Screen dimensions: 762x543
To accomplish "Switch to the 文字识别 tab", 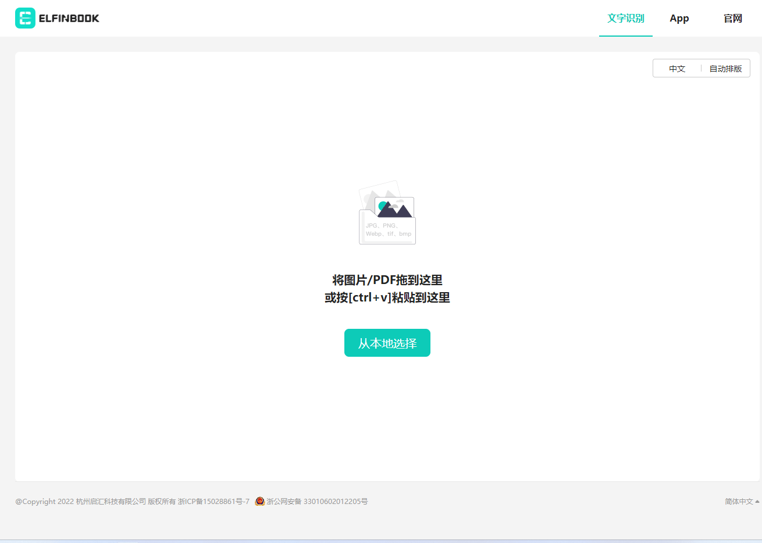I will [x=625, y=19].
